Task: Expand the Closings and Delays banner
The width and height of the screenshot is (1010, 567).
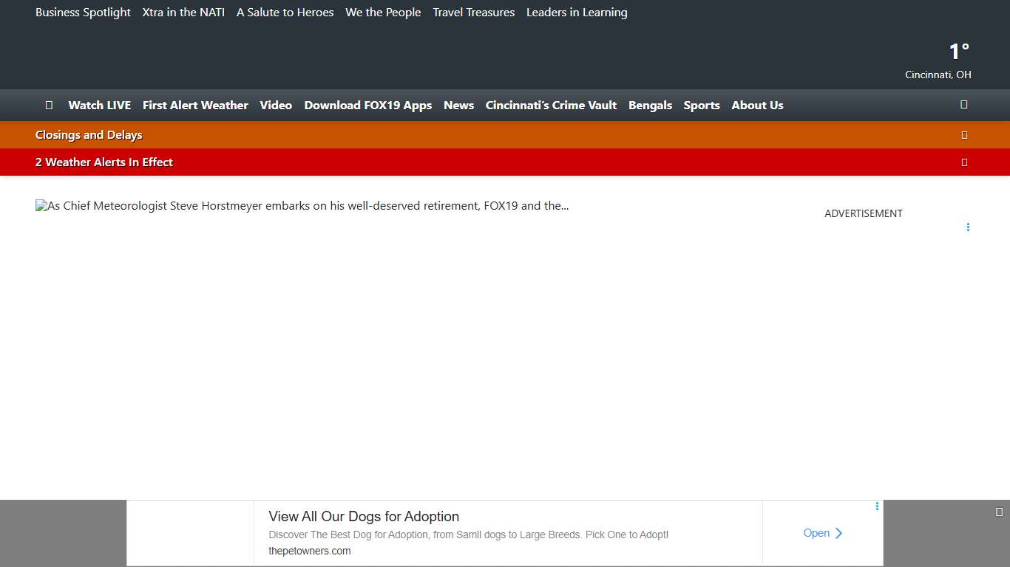Action: (963, 135)
